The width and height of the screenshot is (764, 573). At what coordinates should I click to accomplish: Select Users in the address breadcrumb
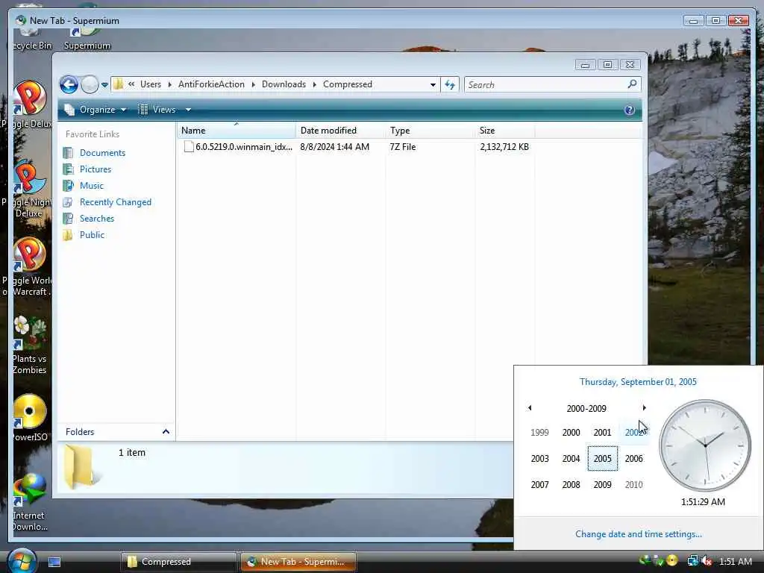(x=151, y=84)
